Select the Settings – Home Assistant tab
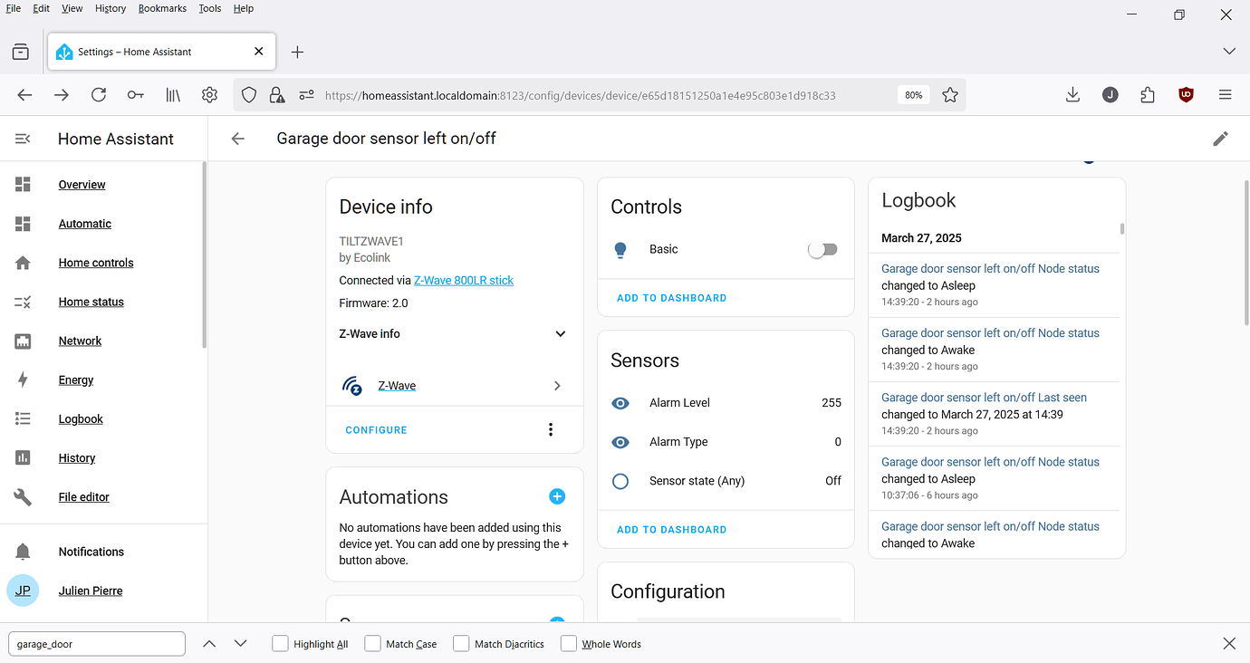The image size is (1250, 663). 159,52
